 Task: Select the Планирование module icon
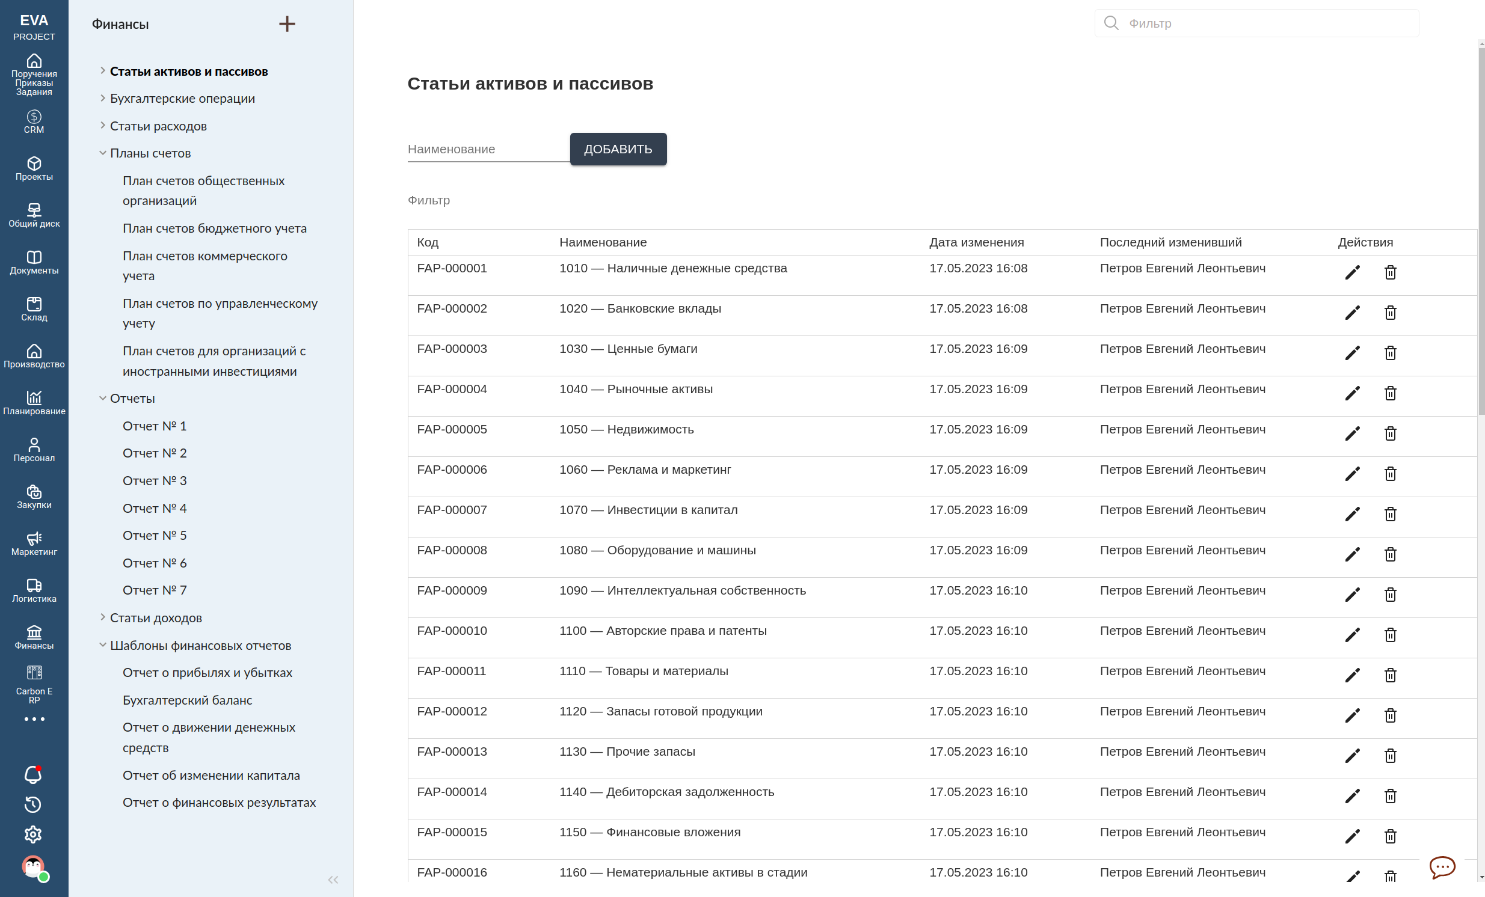click(x=34, y=402)
